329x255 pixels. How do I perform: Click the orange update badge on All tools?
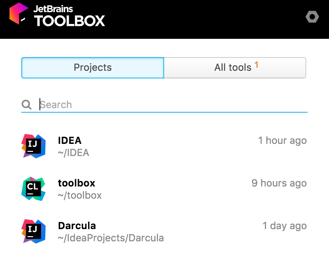[256, 65]
